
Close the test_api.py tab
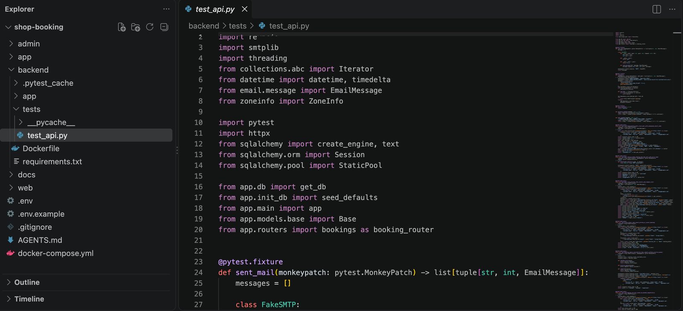pos(245,9)
